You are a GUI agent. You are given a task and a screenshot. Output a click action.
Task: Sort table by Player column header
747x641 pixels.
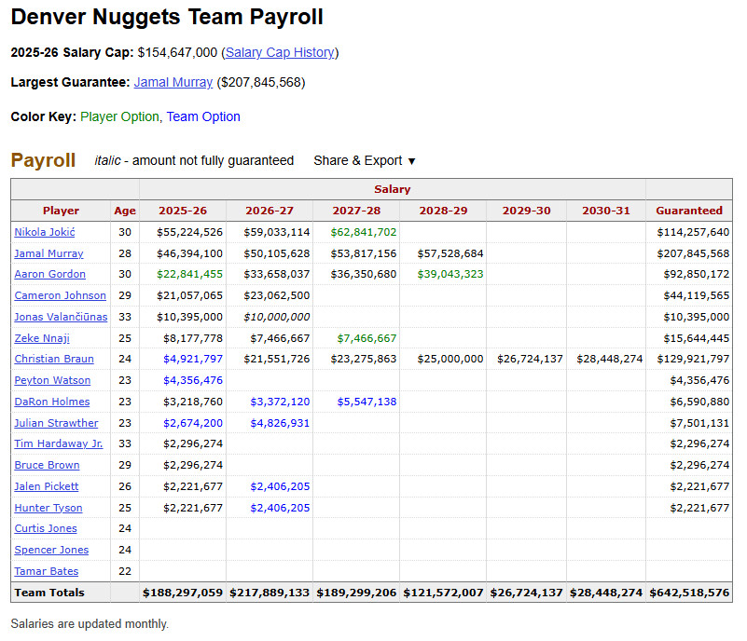point(61,211)
